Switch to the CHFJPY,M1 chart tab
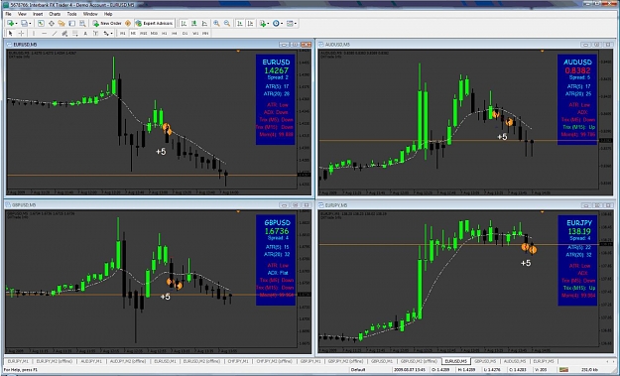The width and height of the screenshot is (620, 376). pyautogui.click(x=238, y=361)
